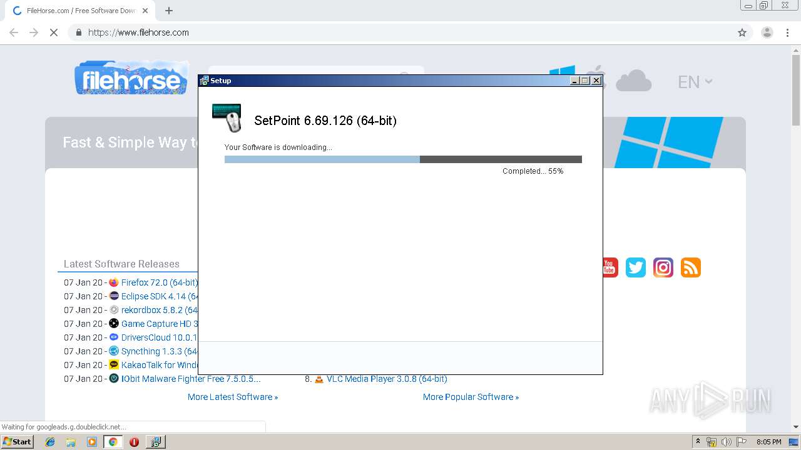The height and width of the screenshot is (450, 801).
Task: Open a new Chrome tab
Action: [x=169, y=11]
